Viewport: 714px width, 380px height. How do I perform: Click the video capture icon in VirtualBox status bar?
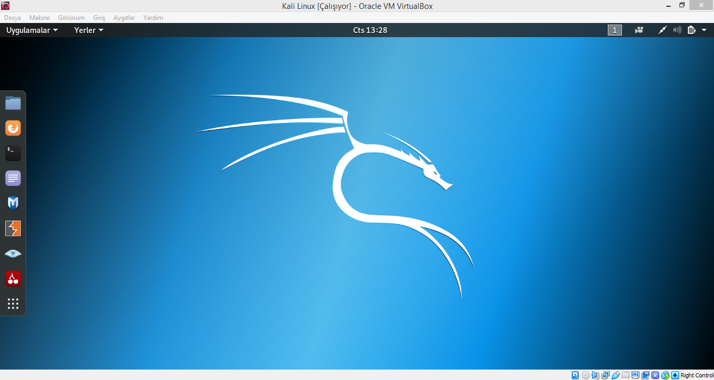tap(645, 375)
